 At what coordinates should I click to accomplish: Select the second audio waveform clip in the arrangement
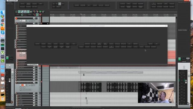coord(122,87)
